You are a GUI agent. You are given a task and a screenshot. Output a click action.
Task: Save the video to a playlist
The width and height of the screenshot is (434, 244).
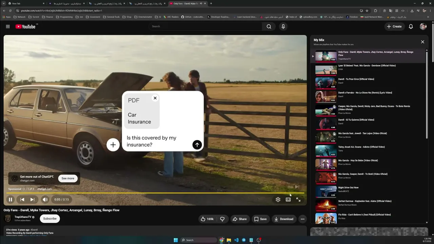coord(260,219)
